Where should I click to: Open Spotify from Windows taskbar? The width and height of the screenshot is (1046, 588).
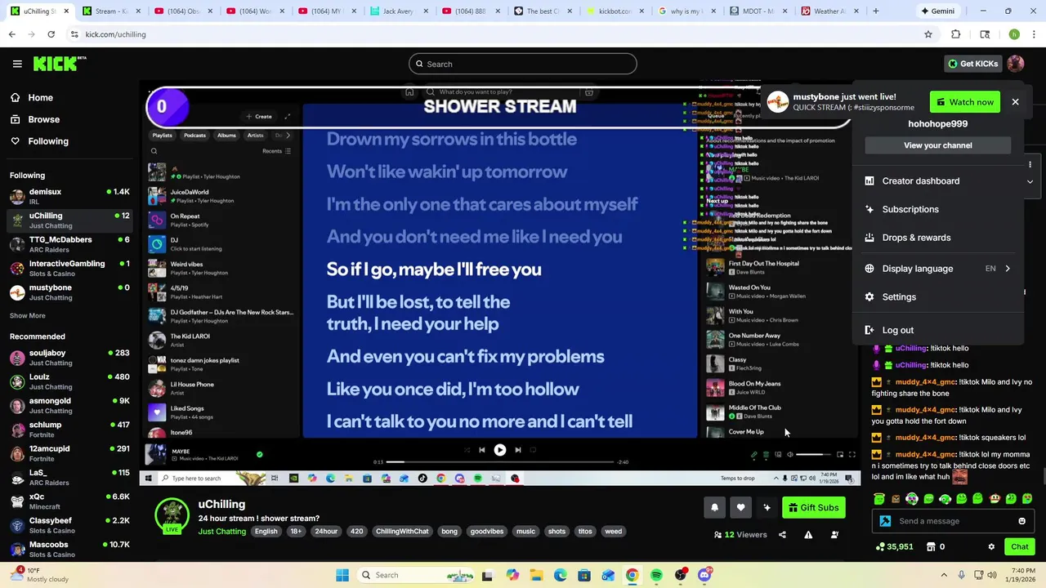[656, 575]
